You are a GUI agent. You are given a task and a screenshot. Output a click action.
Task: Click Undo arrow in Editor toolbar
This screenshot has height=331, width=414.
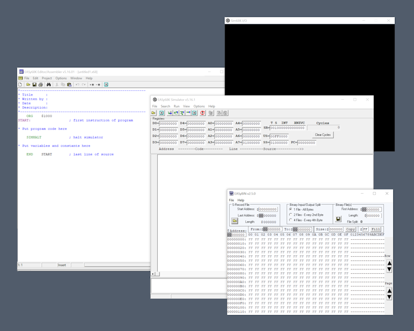click(x=77, y=84)
